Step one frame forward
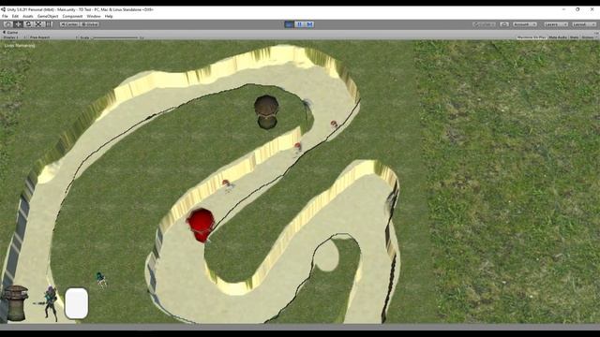Screen dimensions: 600x337 [309, 24]
